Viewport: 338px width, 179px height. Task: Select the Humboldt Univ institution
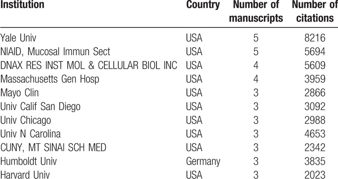click(28, 161)
